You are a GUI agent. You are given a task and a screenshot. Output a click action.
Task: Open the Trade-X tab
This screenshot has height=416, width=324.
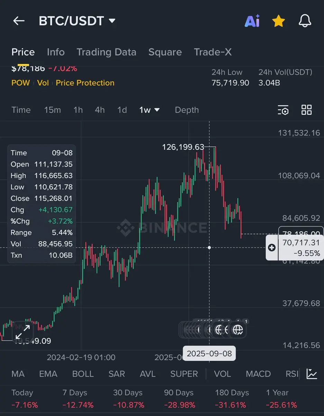pos(213,52)
